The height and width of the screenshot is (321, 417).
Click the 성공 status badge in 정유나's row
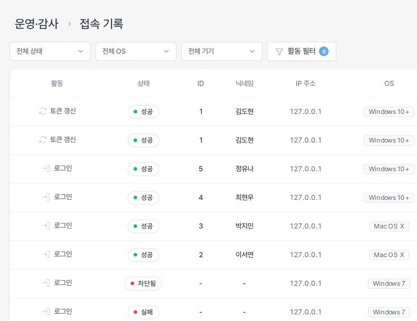[143, 169]
